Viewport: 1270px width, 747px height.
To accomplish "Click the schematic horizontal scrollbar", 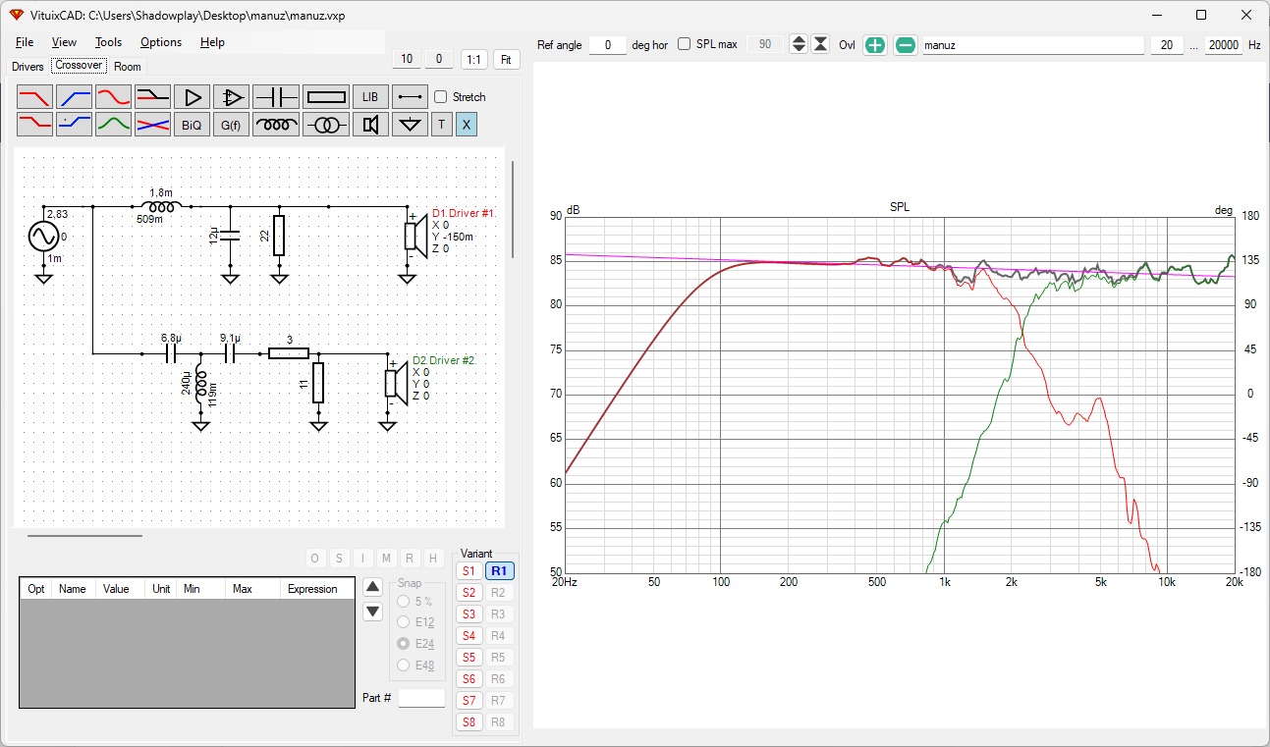I will (84, 536).
